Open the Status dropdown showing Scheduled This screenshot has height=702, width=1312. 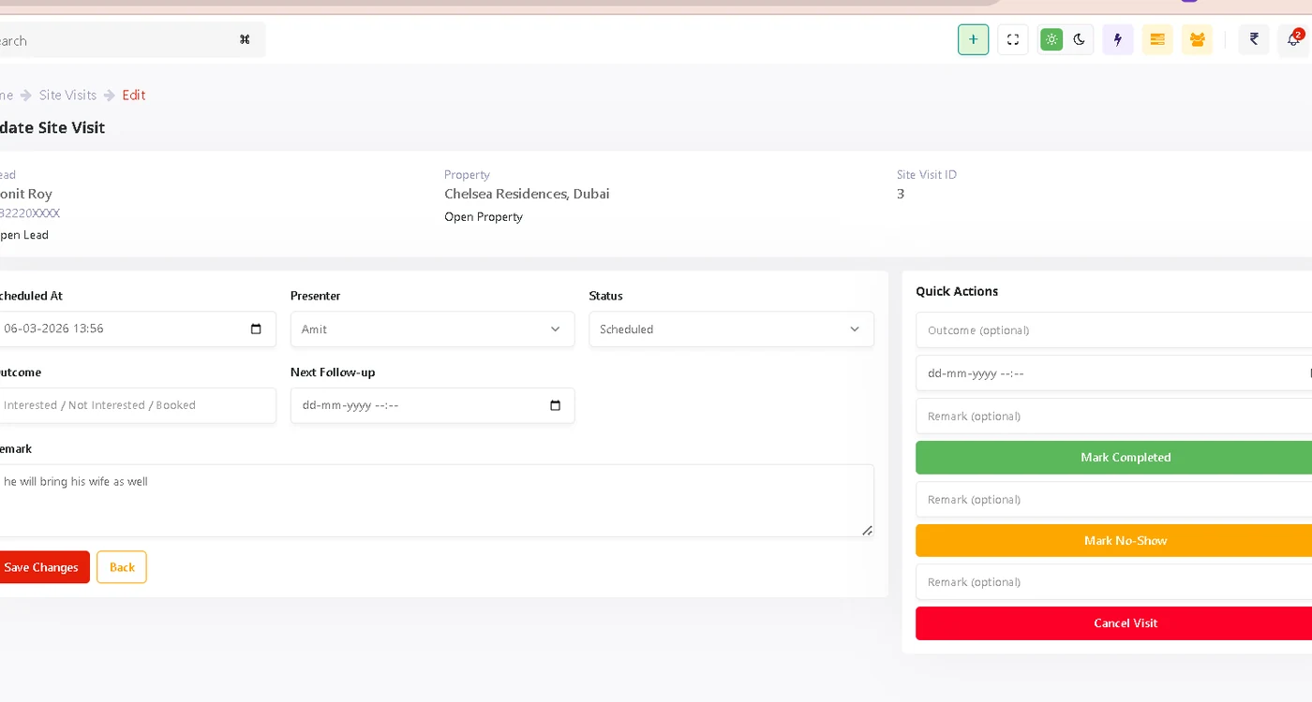731,329
